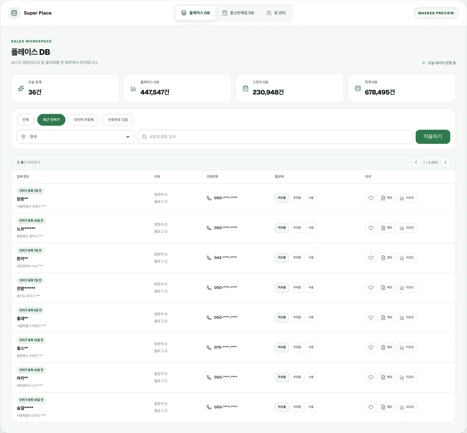Open 리포트 for 숨결***** row
467x433 pixels.
coord(407,407)
